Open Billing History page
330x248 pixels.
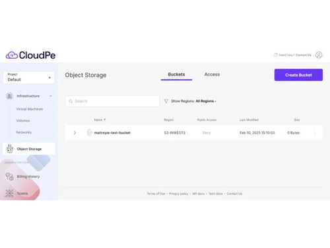[x=28, y=177]
